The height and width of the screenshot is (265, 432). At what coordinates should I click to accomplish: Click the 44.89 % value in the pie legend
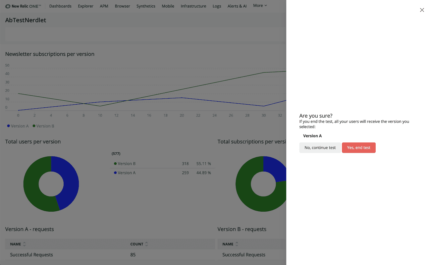coord(204,173)
